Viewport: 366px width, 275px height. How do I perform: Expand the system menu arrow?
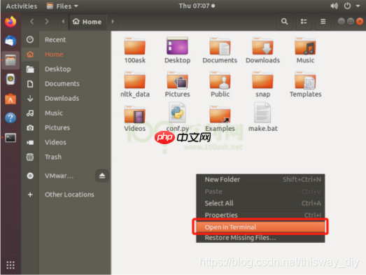(x=358, y=6)
